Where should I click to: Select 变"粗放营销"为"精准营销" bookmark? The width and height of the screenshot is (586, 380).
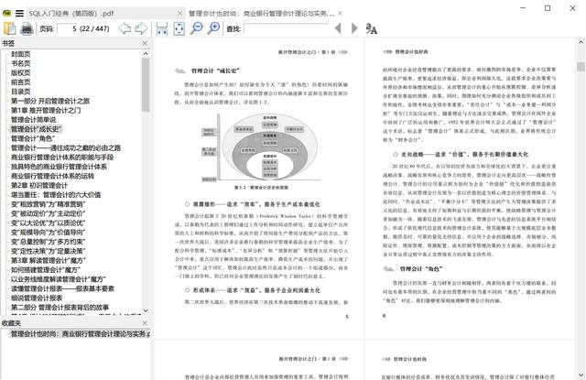[49, 204]
